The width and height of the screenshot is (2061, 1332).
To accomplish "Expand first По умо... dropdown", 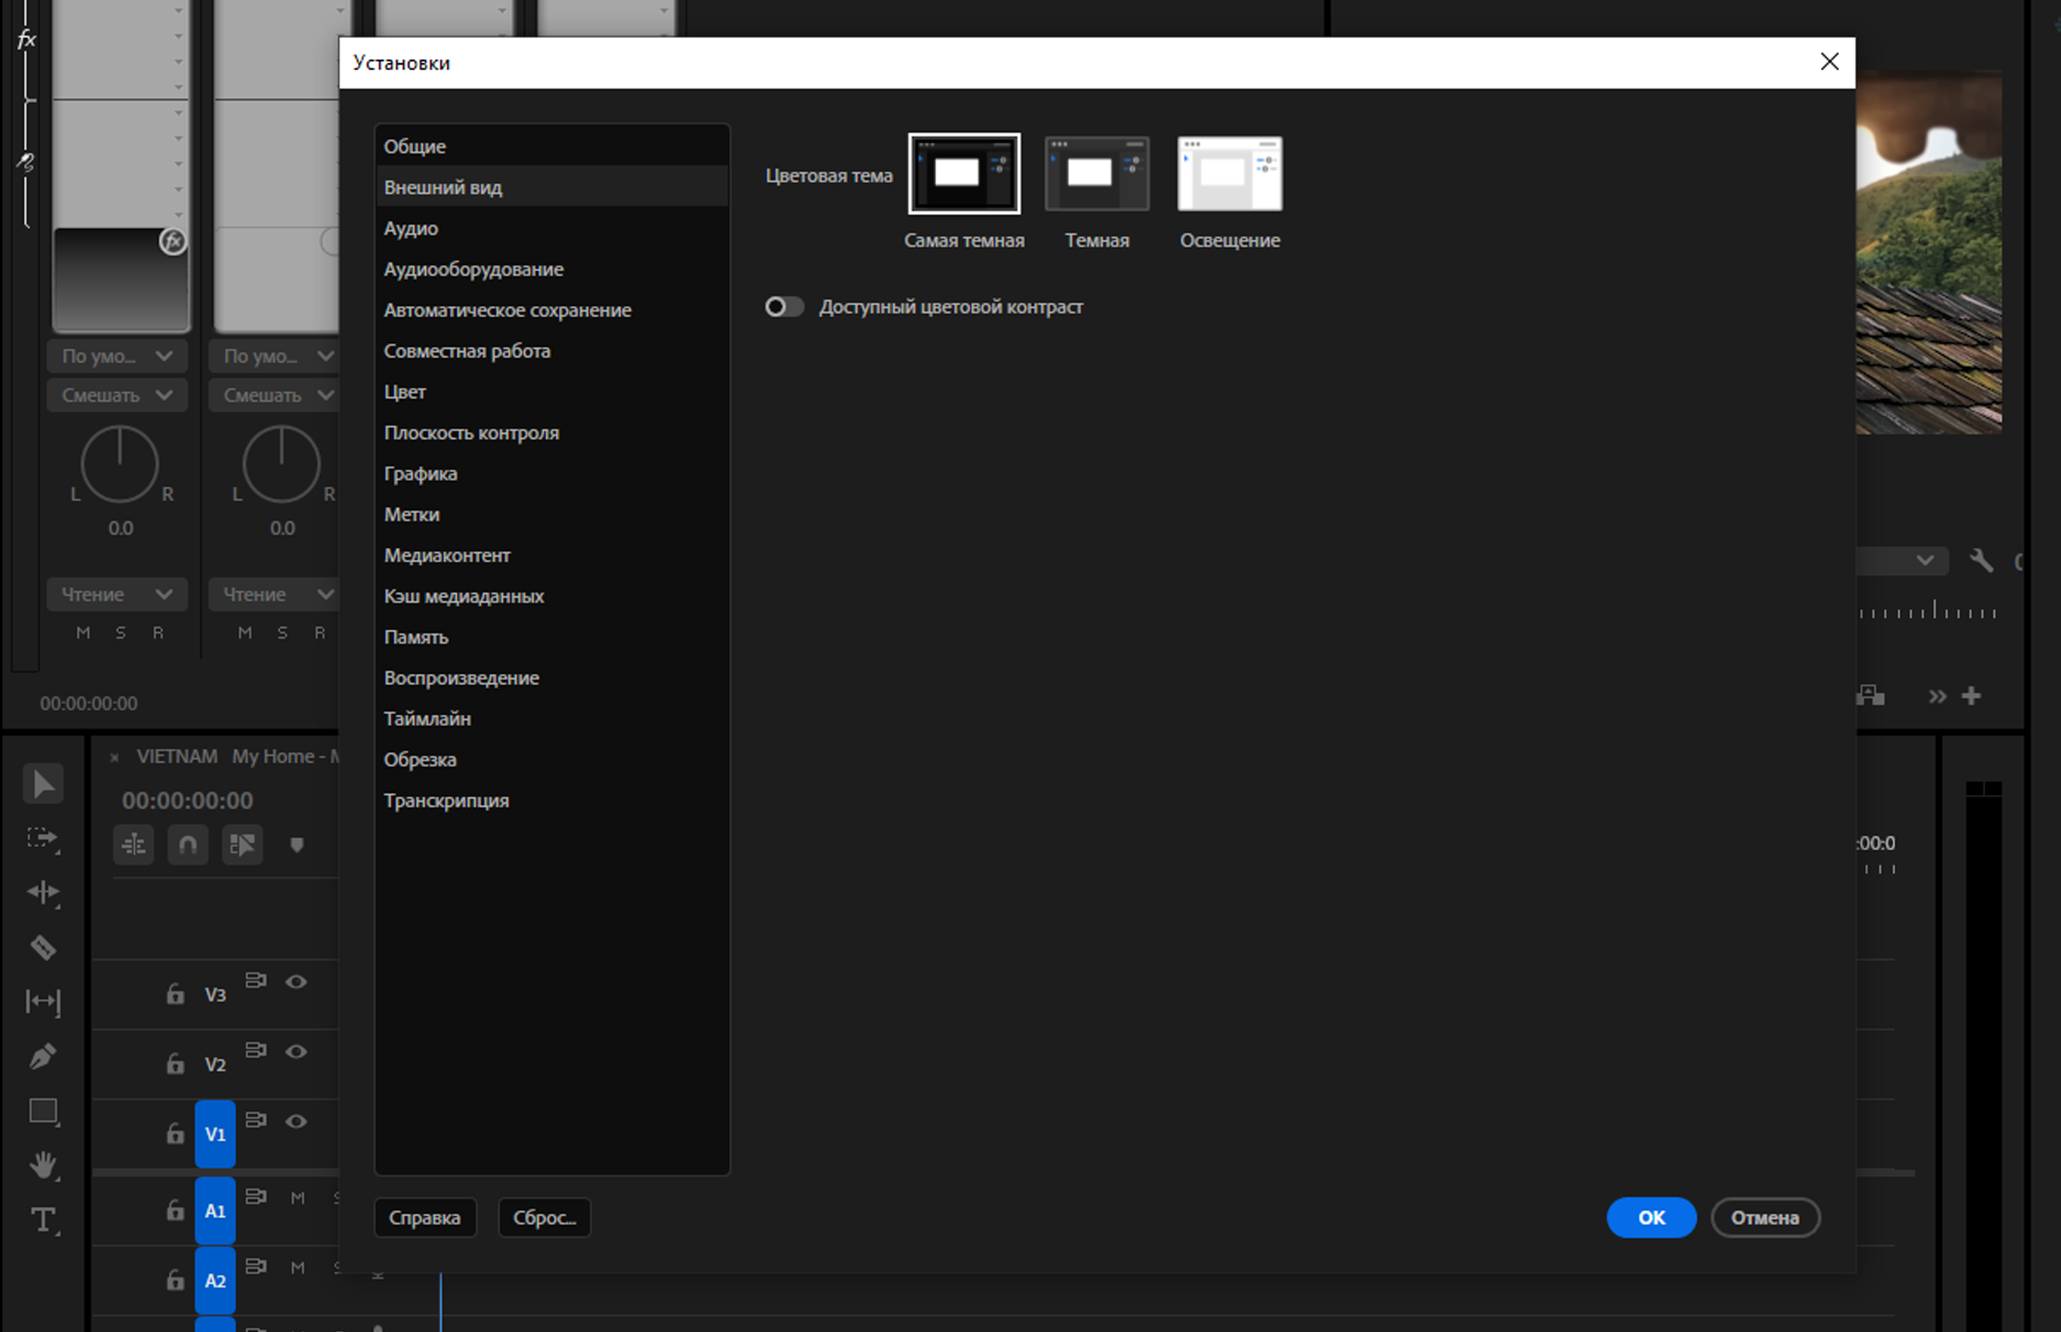I will [117, 355].
